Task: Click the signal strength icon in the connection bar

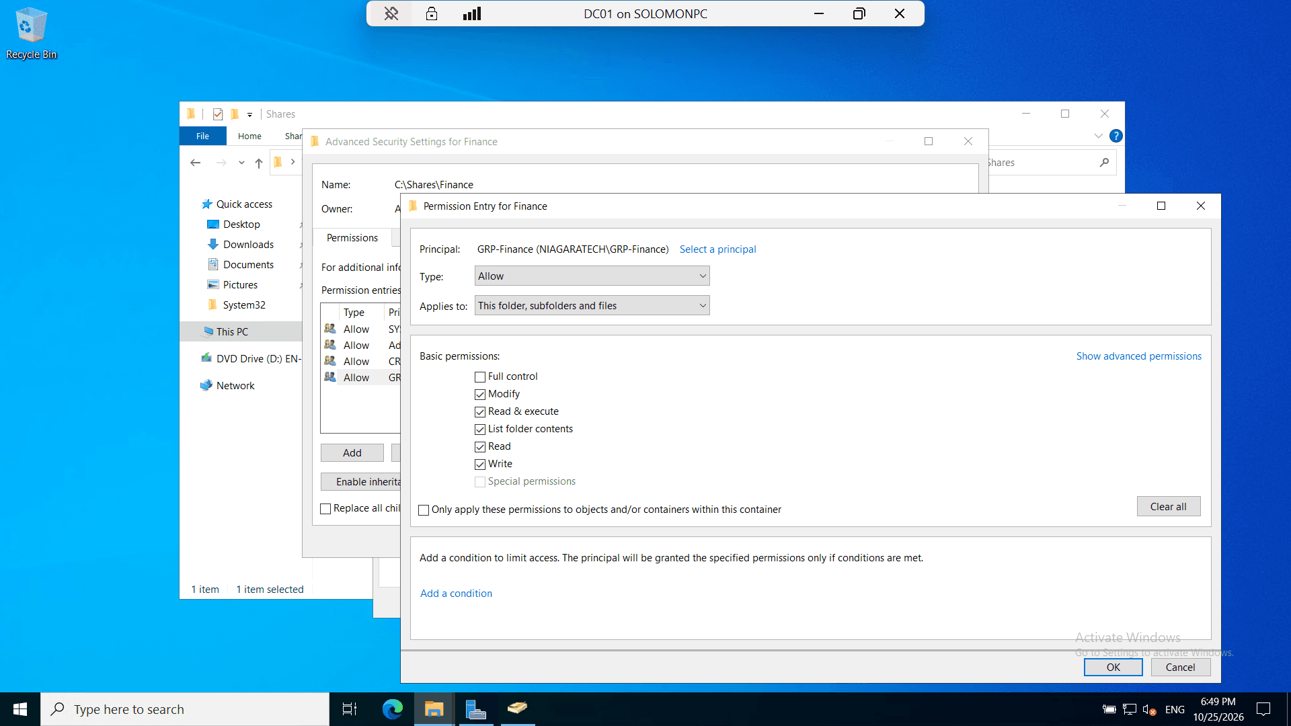Action: pyautogui.click(x=472, y=13)
